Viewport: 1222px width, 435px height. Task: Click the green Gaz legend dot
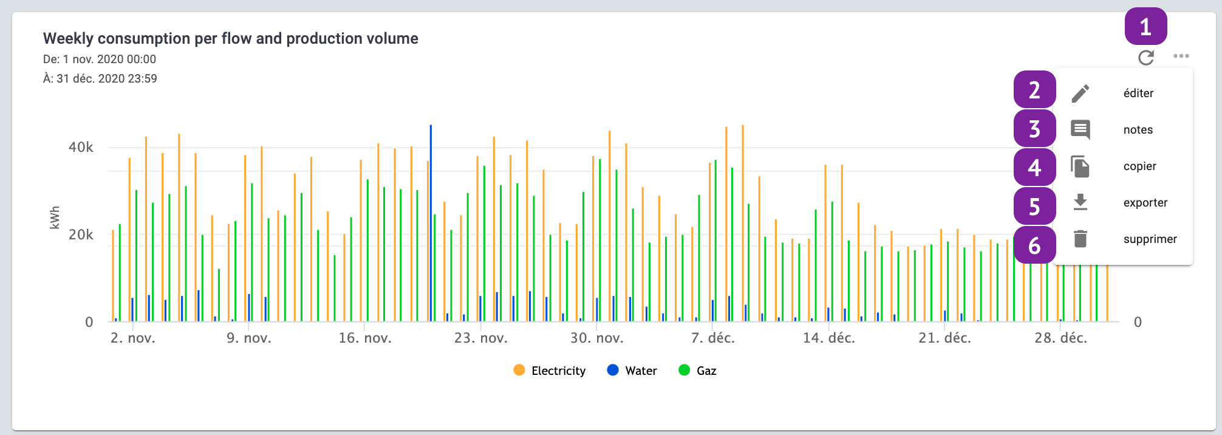(684, 370)
